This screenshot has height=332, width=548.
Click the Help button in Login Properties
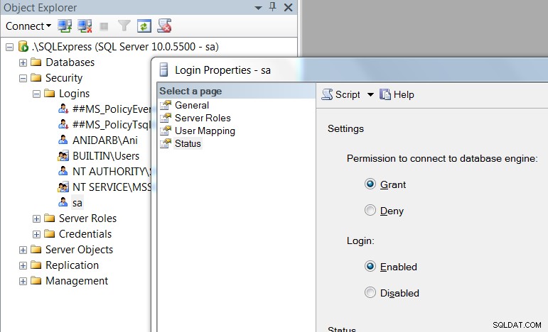[397, 94]
